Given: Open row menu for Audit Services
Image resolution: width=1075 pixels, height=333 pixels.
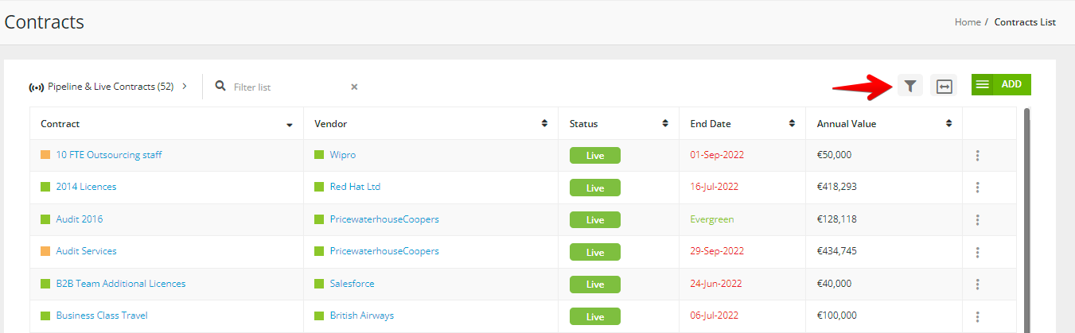Looking at the screenshot, I should (x=977, y=252).
